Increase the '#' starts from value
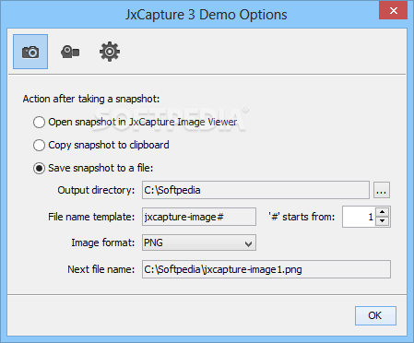The image size is (414, 343). (x=382, y=212)
